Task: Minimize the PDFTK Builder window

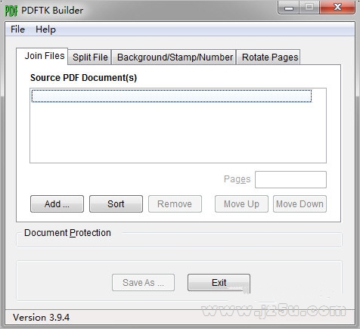Action: (x=289, y=8)
